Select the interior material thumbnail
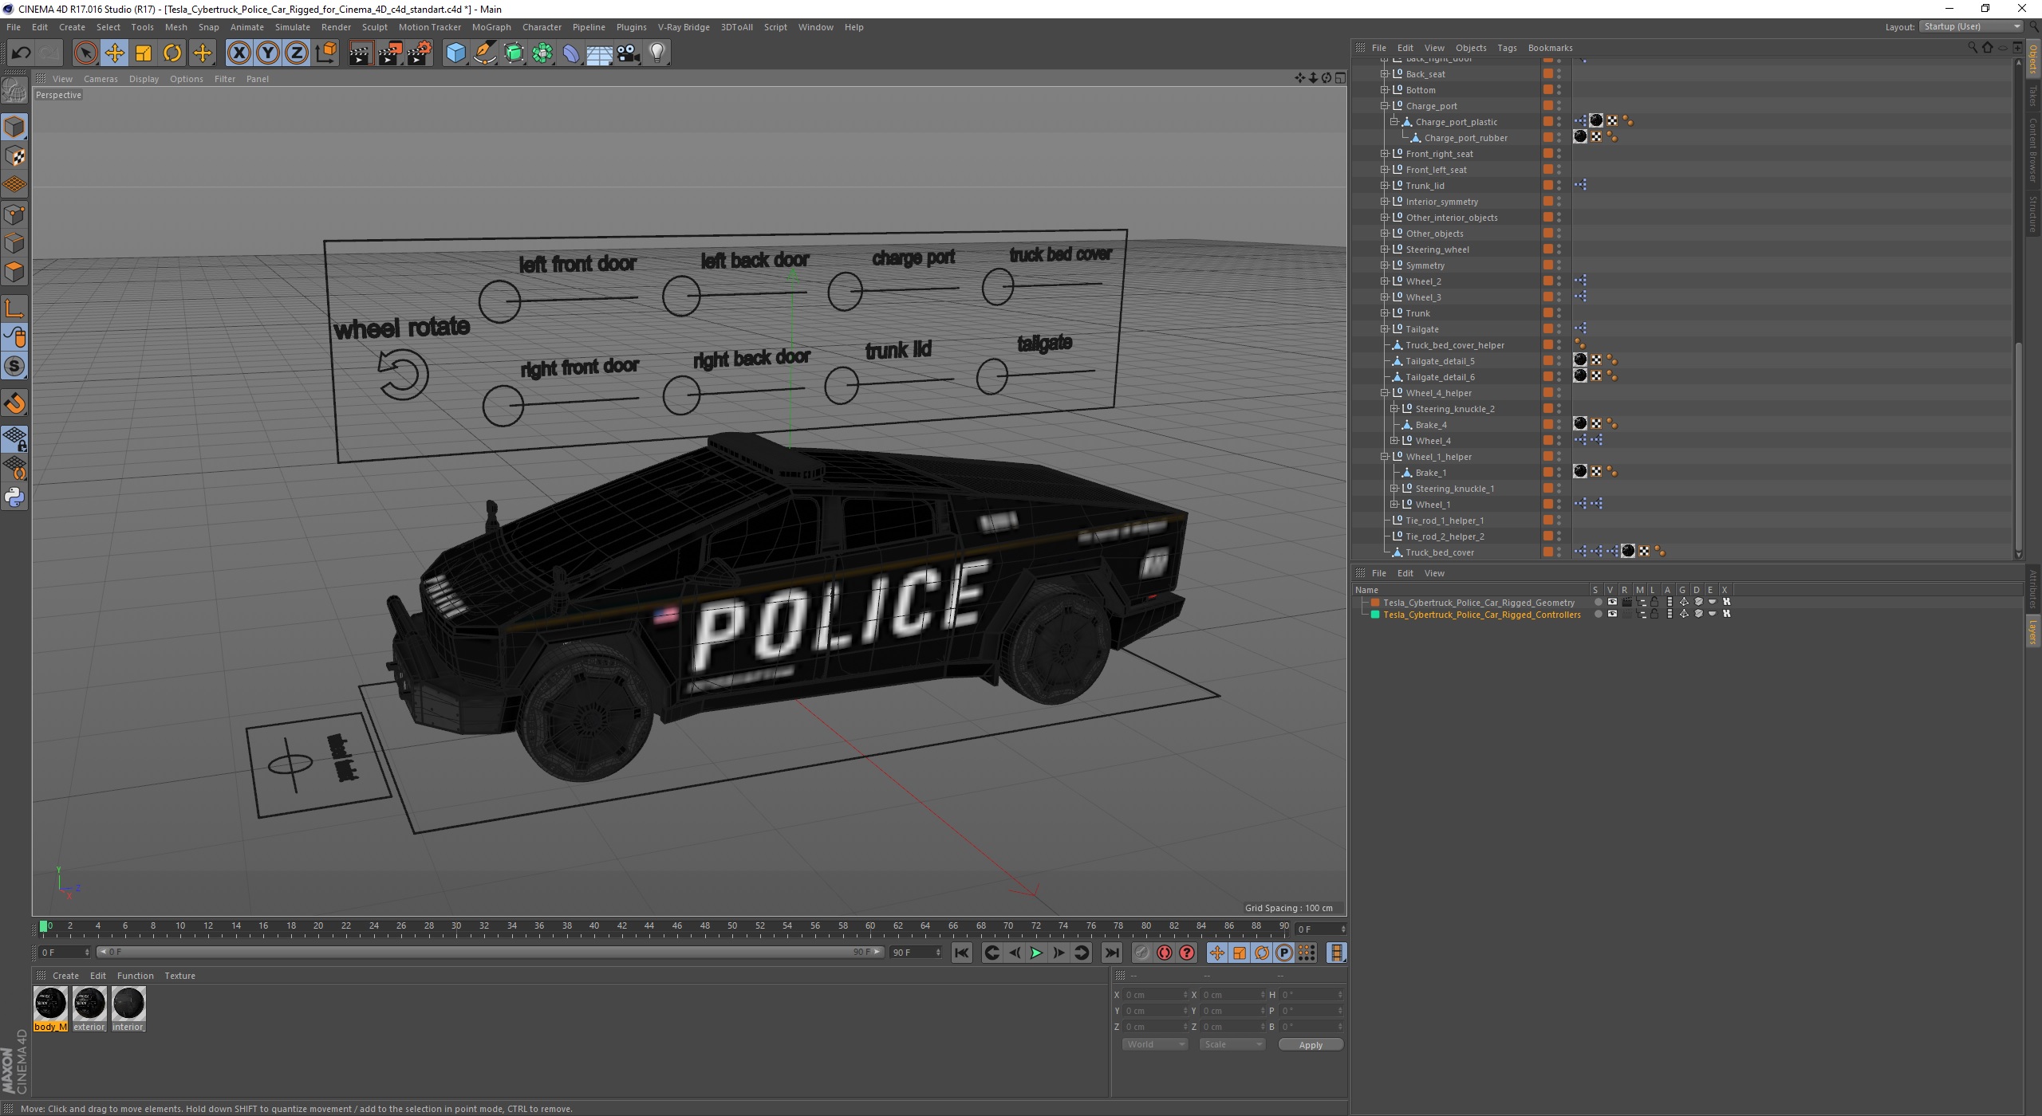Image resolution: width=2042 pixels, height=1116 pixels. click(128, 1008)
